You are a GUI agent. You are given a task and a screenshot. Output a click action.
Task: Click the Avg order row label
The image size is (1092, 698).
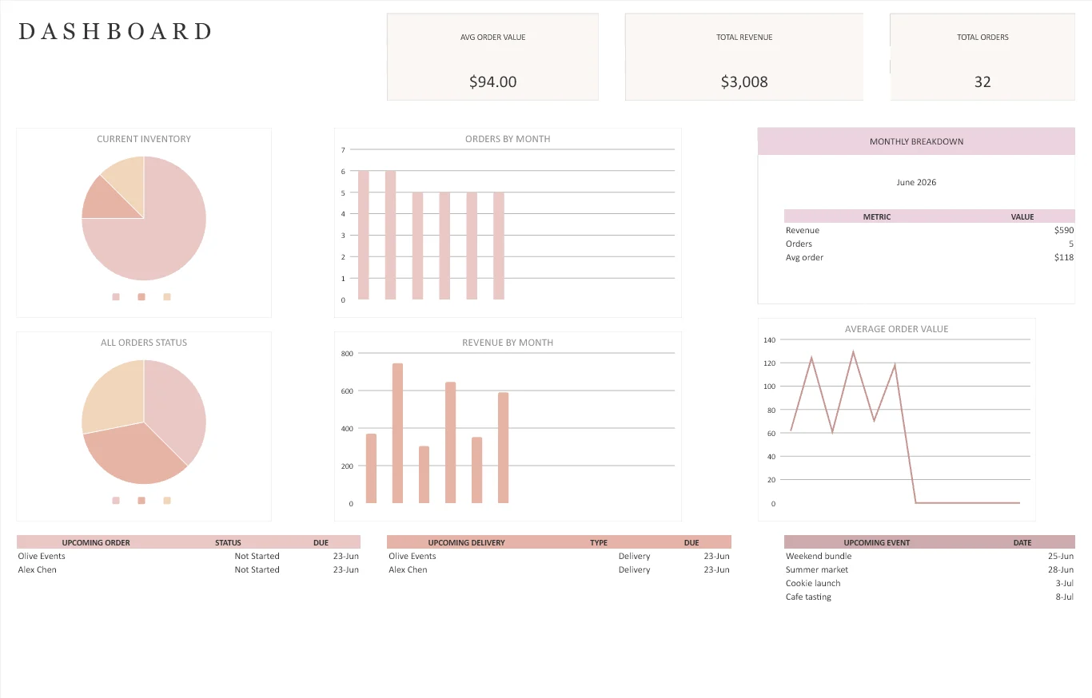[x=804, y=257]
